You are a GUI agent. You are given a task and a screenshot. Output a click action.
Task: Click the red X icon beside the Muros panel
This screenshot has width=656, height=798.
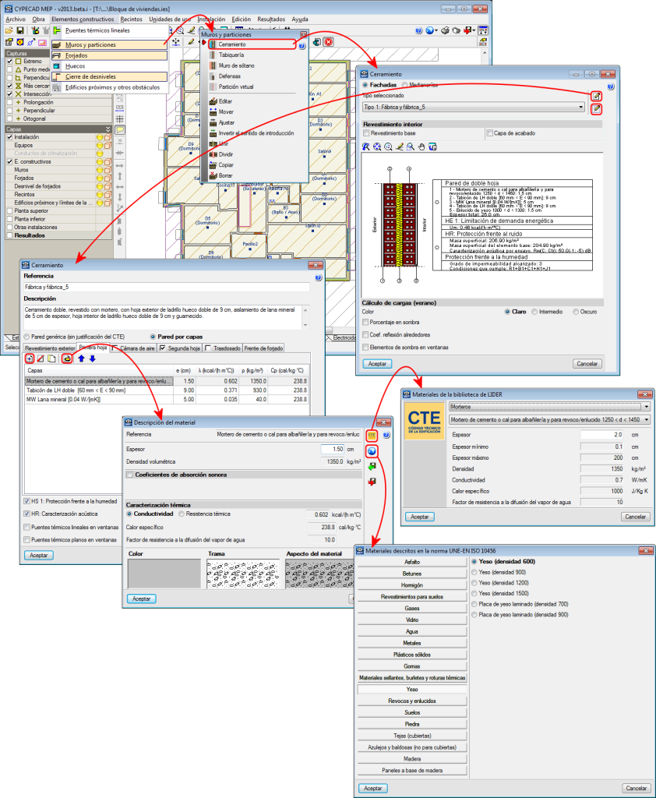[x=329, y=42]
